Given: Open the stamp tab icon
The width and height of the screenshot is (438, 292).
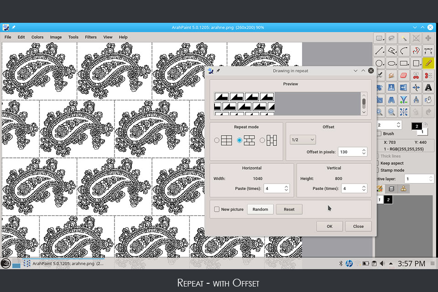Looking at the screenshot, I should click(404, 189).
